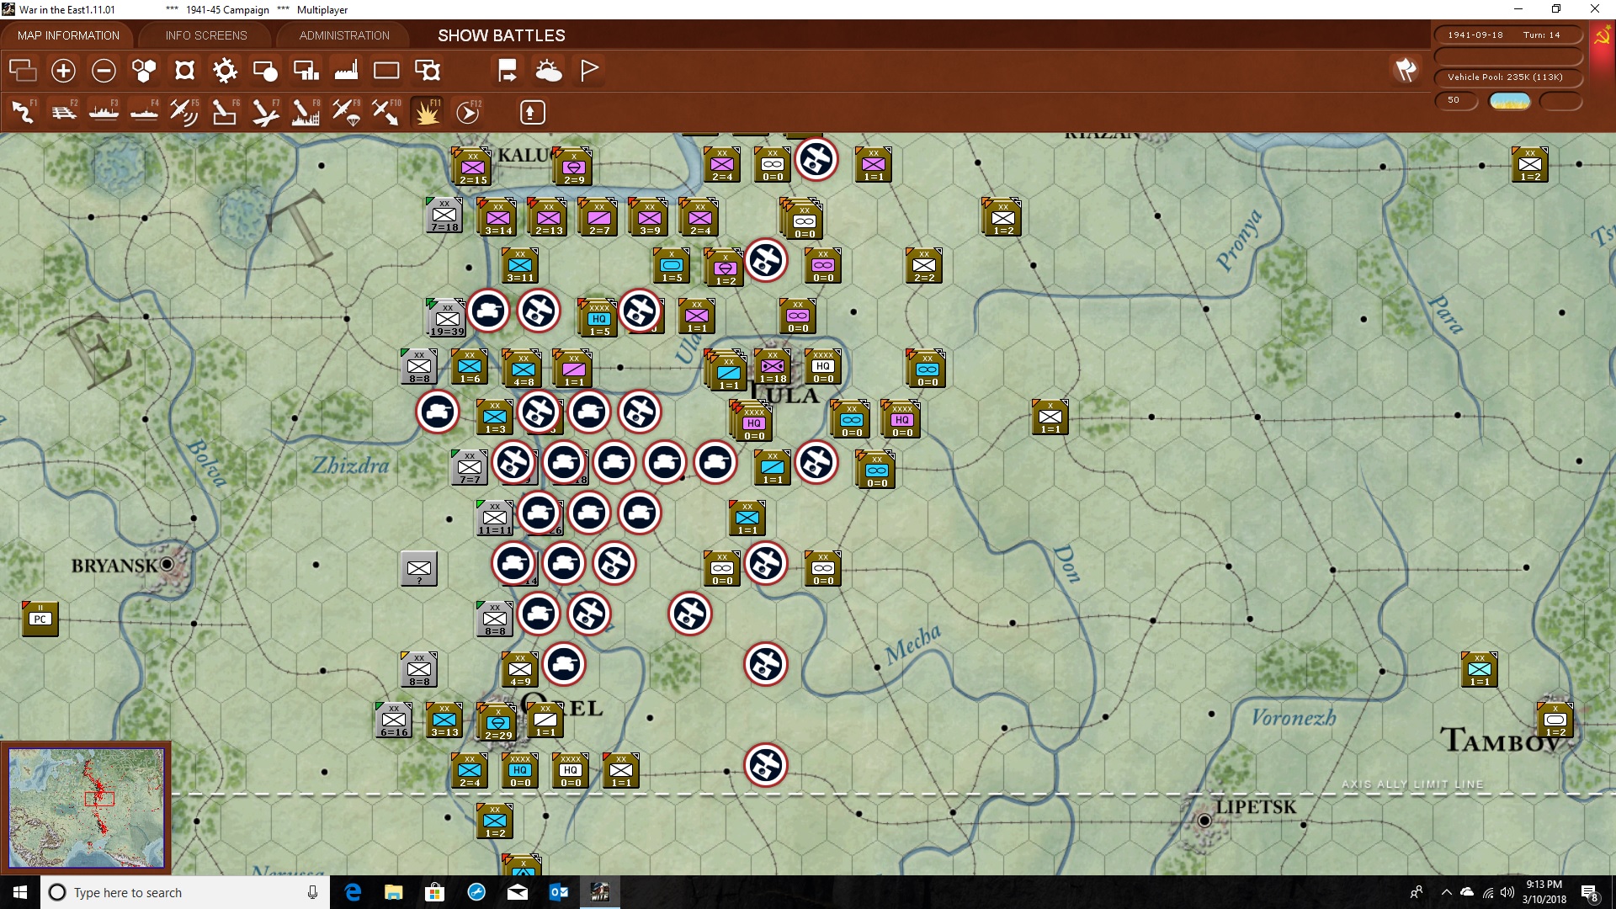Open File Explorer from the taskbar
Screen dimensions: 1616x909
pos(394,892)
